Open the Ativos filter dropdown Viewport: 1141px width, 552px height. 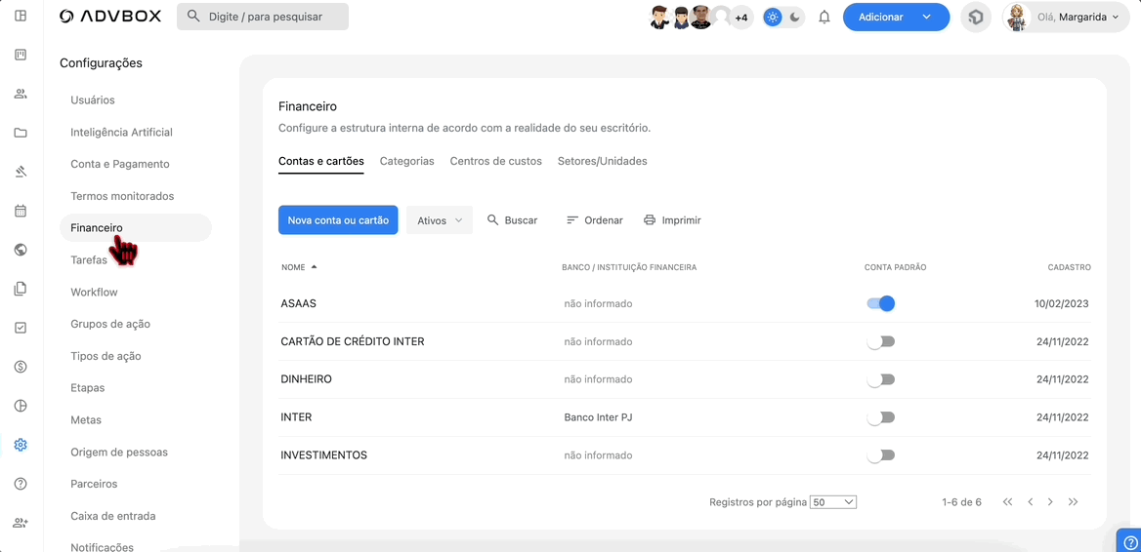439,220
